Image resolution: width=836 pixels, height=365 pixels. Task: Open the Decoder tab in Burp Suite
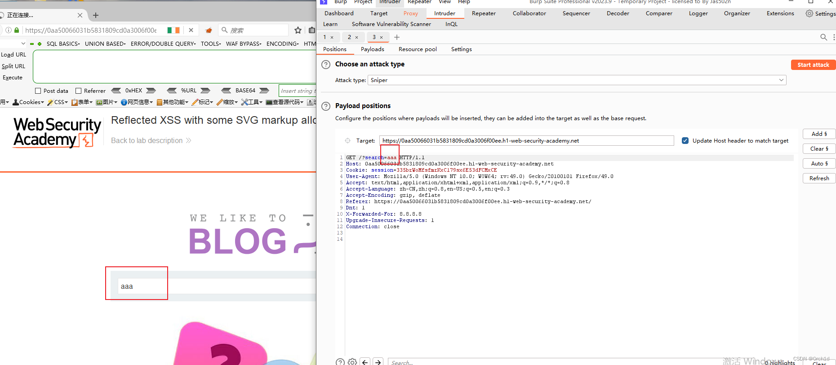click(x=618, y=13)
